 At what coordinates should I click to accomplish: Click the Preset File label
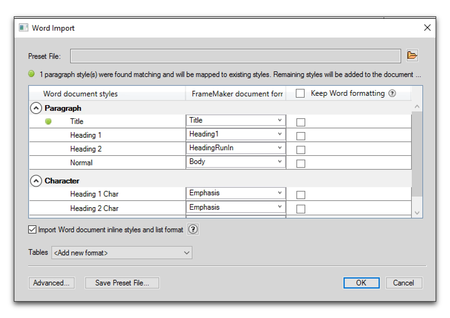(44, 56)
